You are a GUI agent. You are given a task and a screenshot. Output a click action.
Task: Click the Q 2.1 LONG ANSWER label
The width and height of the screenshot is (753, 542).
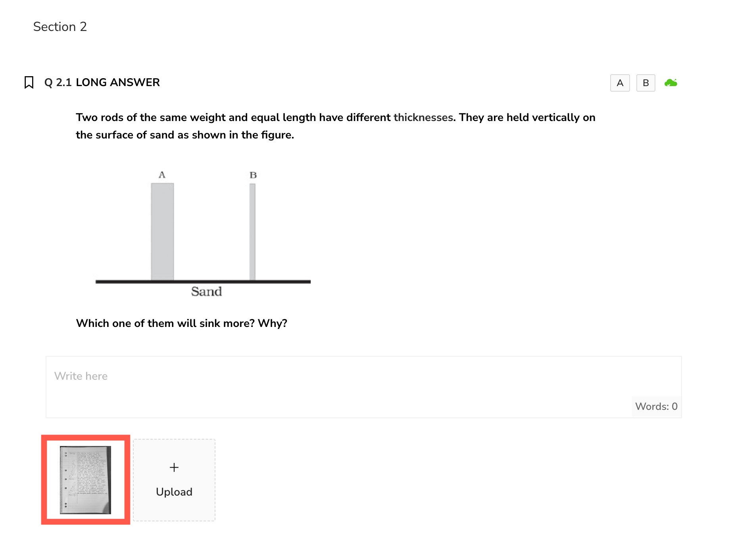(102, 83)
